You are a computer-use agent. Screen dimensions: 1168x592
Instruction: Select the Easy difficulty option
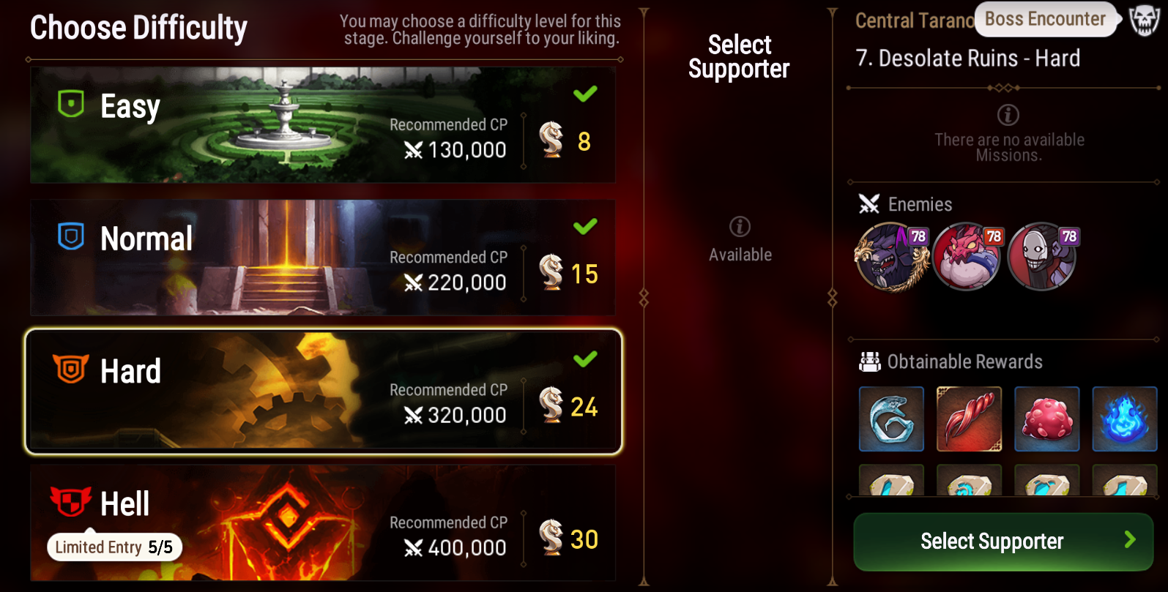point(323,125)
